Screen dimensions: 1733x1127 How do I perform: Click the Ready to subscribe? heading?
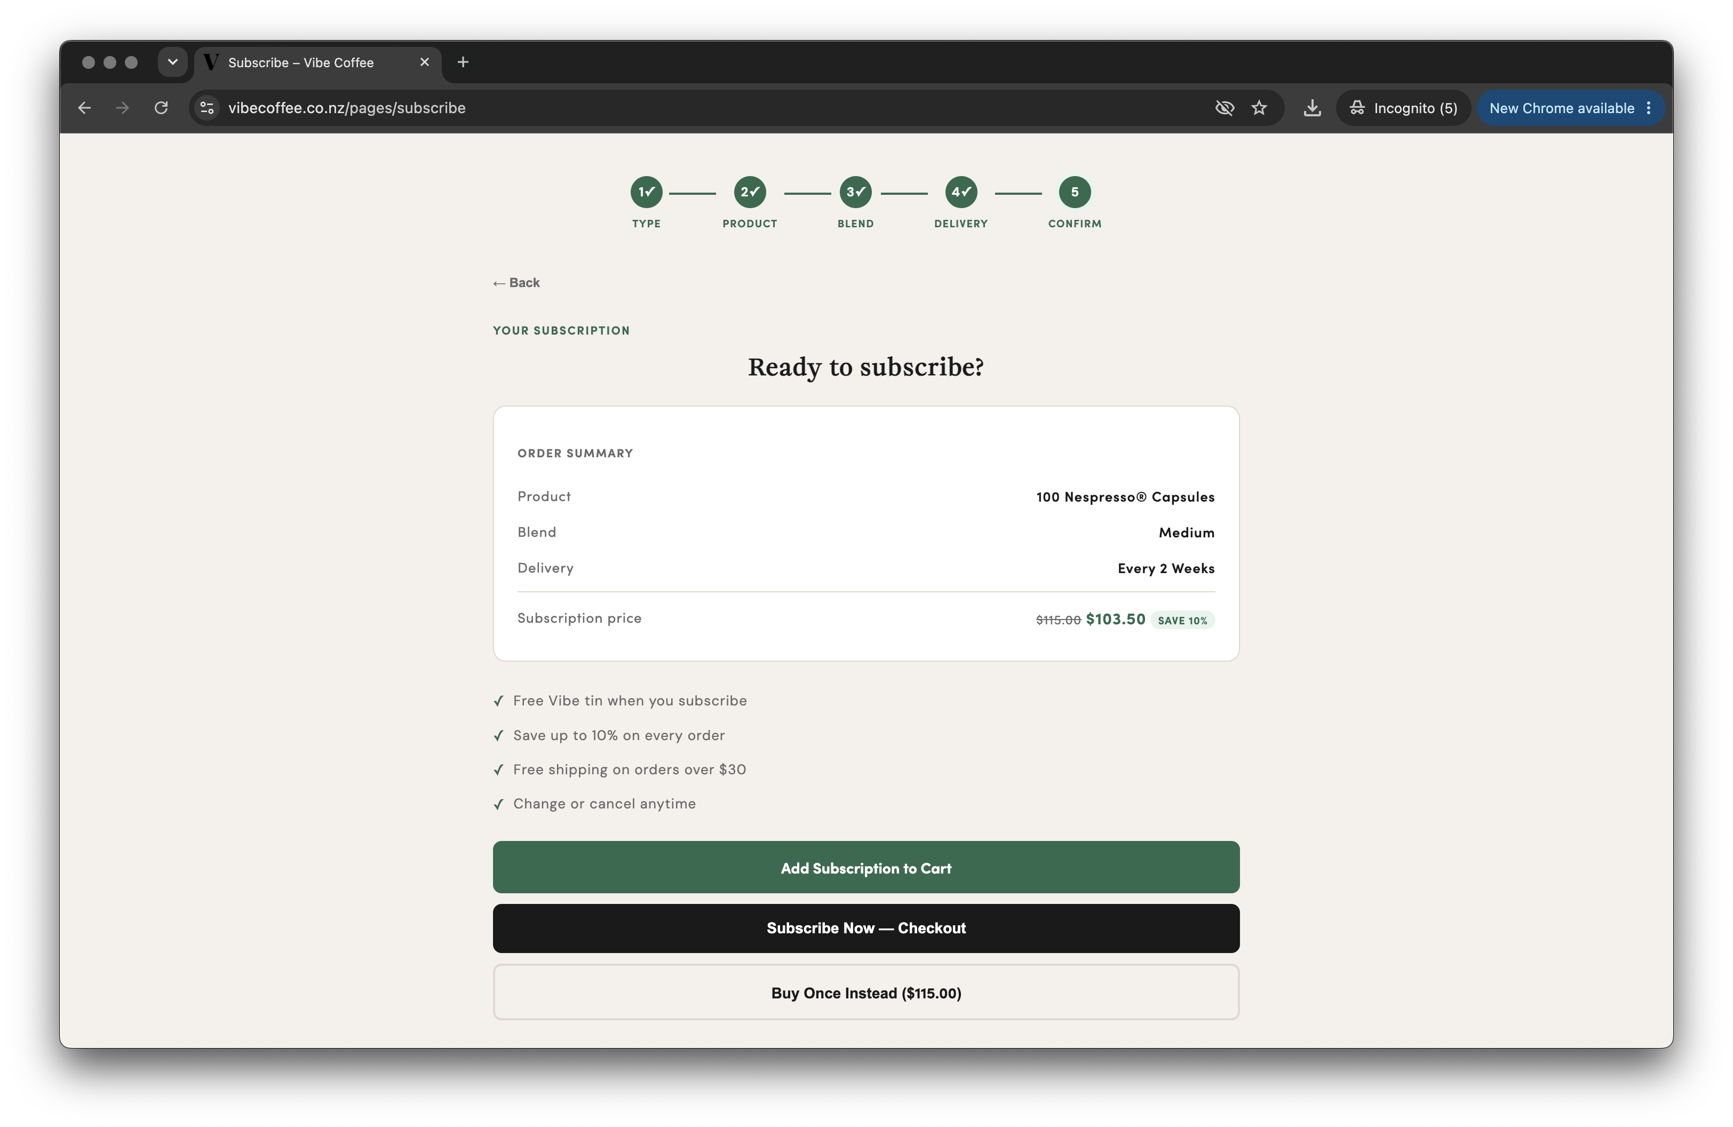[x=866, y=367]
